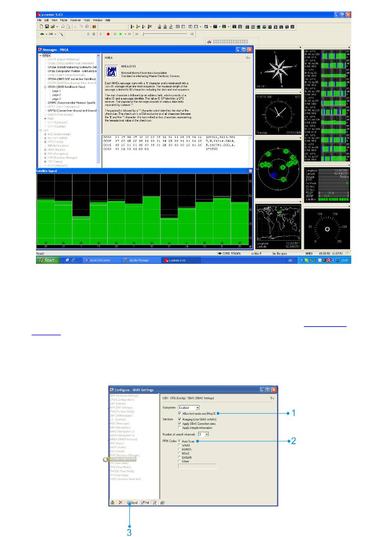The image size is (372, 537).
Task: Click the last icon in Configure footer bar
Action: (x=163, y=503)
